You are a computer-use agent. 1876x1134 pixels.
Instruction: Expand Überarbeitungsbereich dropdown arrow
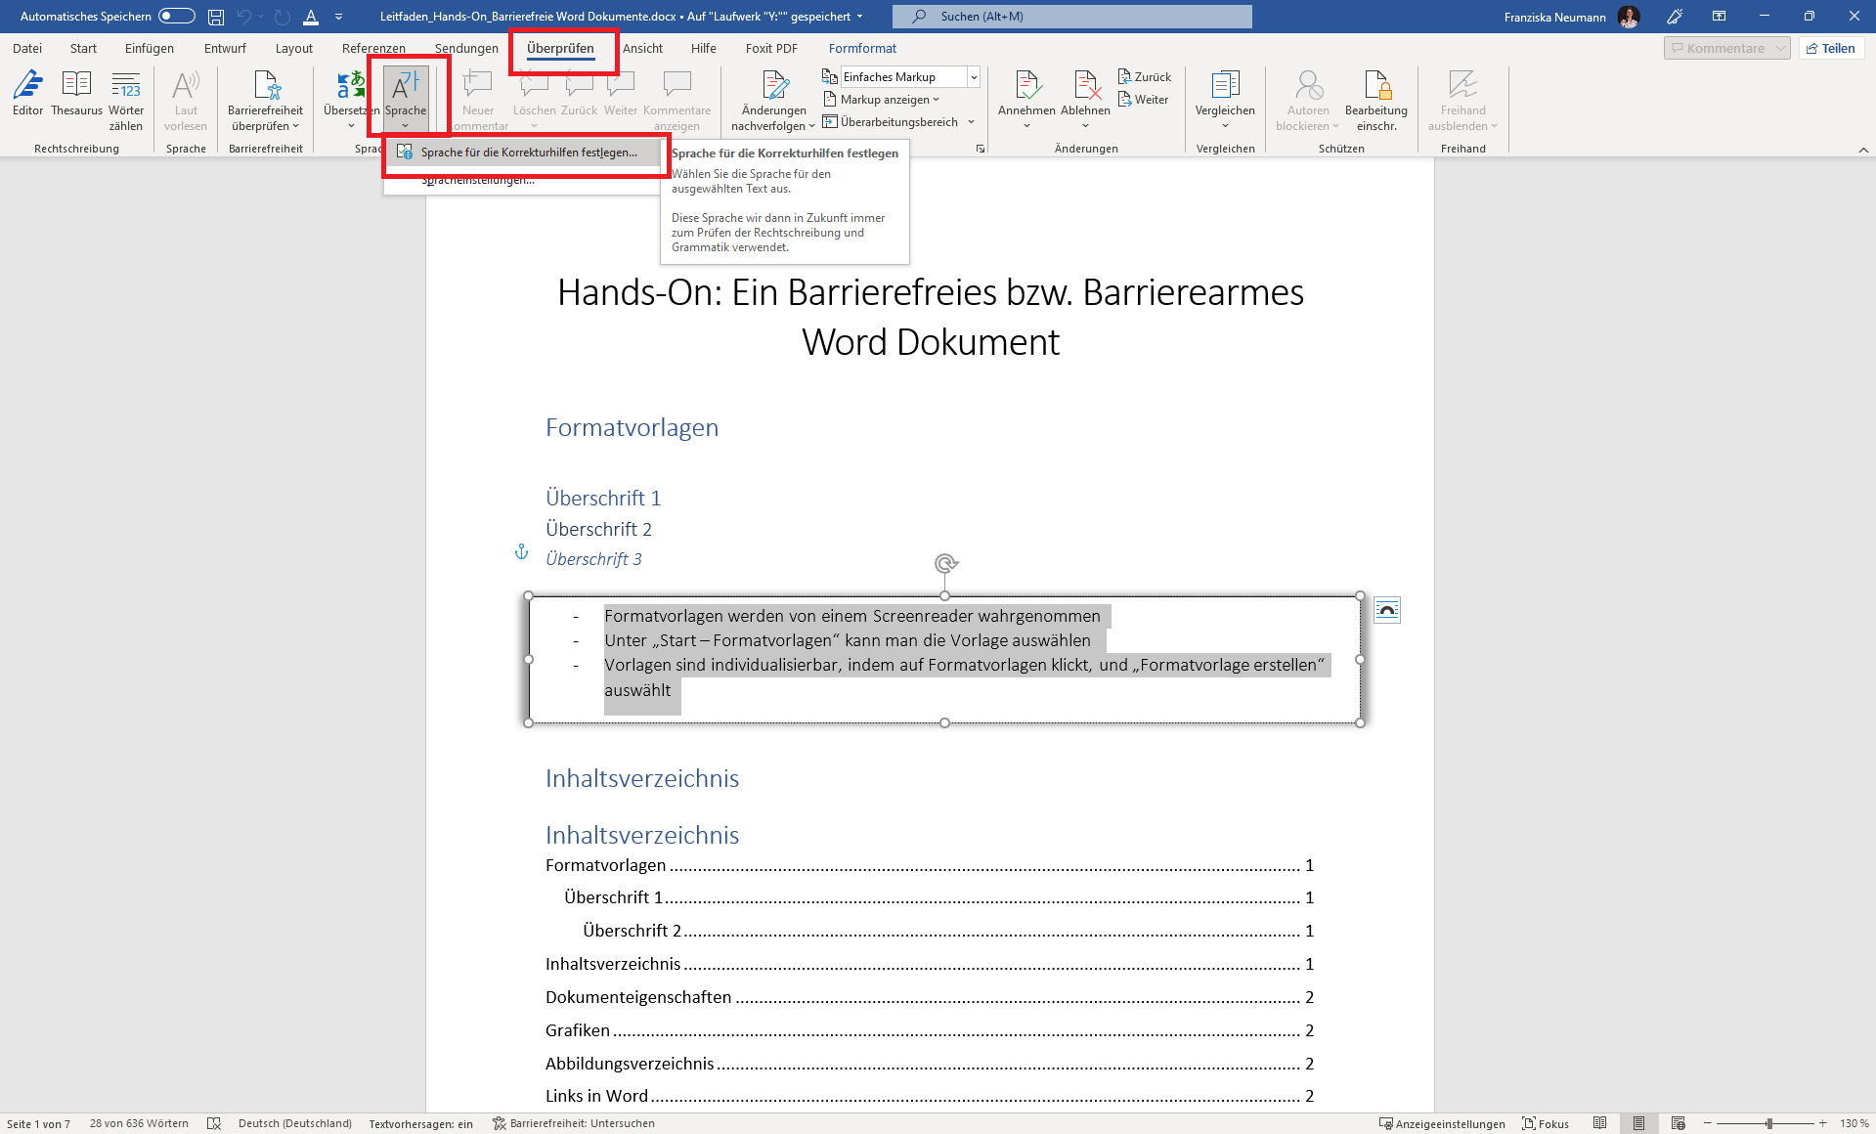971,122
